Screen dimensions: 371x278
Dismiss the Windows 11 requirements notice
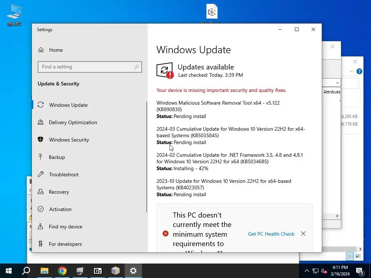303,233
